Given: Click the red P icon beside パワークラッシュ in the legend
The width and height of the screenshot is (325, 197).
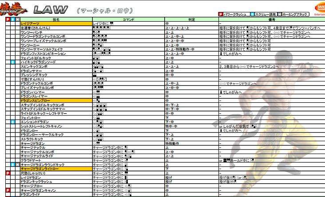Looking at the screenshot, I should point(221,14).
